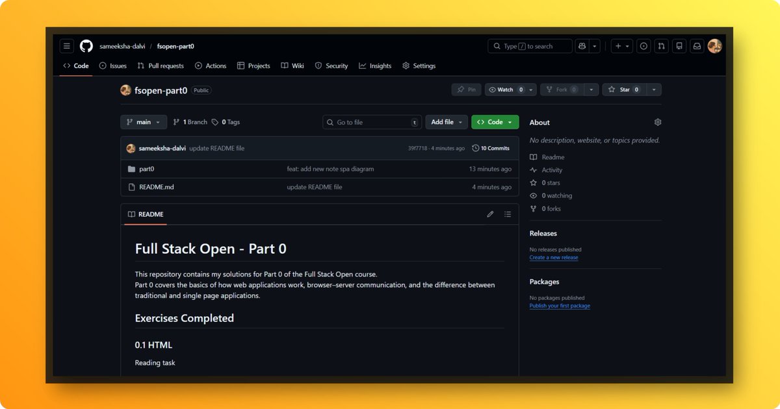Click Create a new release link

[x=554, y=258]
